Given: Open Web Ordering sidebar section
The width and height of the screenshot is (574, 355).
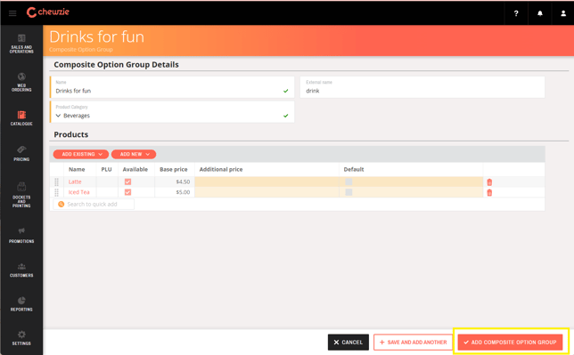Looking at the screenshot, I should click(x=21, y=82).
